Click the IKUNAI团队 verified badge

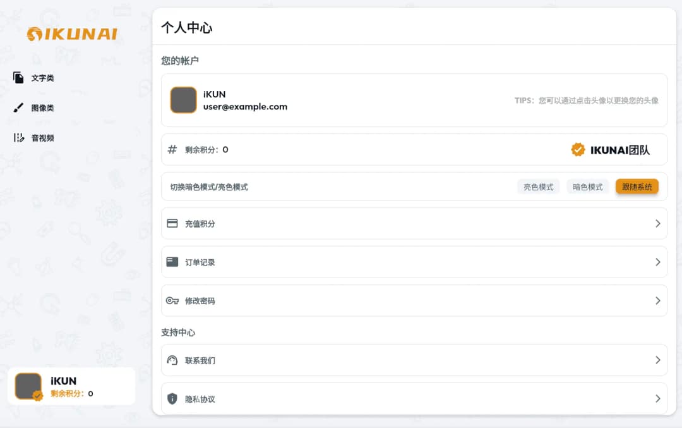coord(578,150)
